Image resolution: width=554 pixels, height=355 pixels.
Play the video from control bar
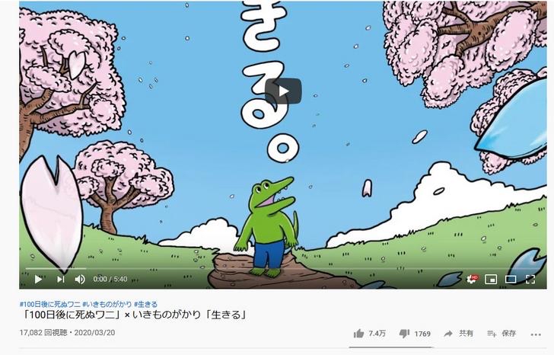coord(38,280)
